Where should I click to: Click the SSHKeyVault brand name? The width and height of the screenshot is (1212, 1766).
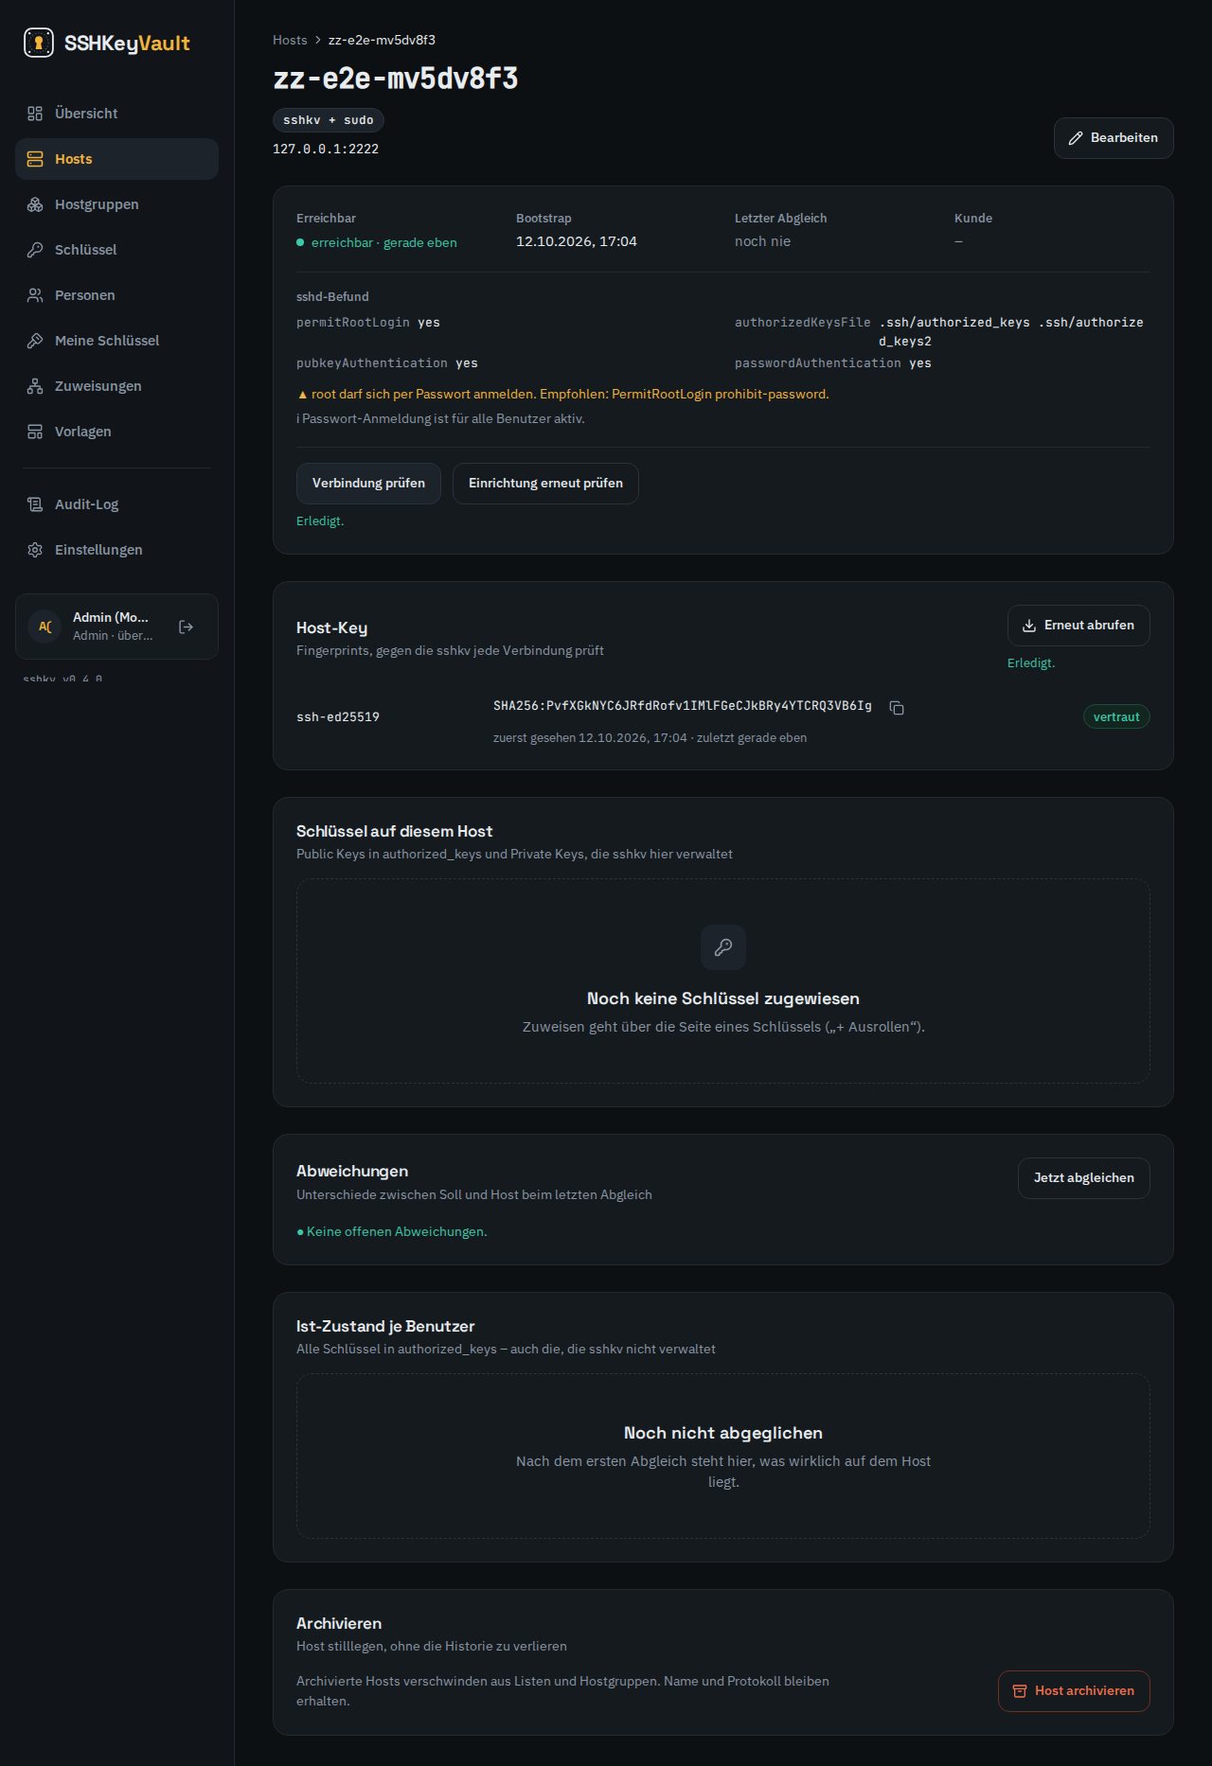(127, 44)
